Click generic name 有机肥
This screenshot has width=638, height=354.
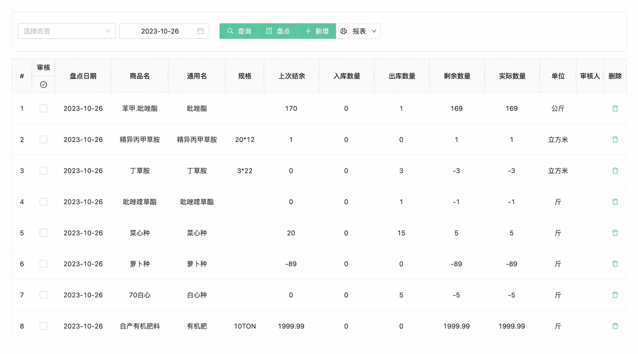pyautogui.click(x=197, y=326)
